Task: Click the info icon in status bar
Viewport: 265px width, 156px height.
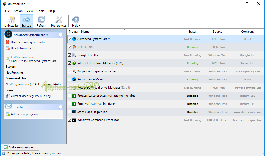Action: (3, 153)
